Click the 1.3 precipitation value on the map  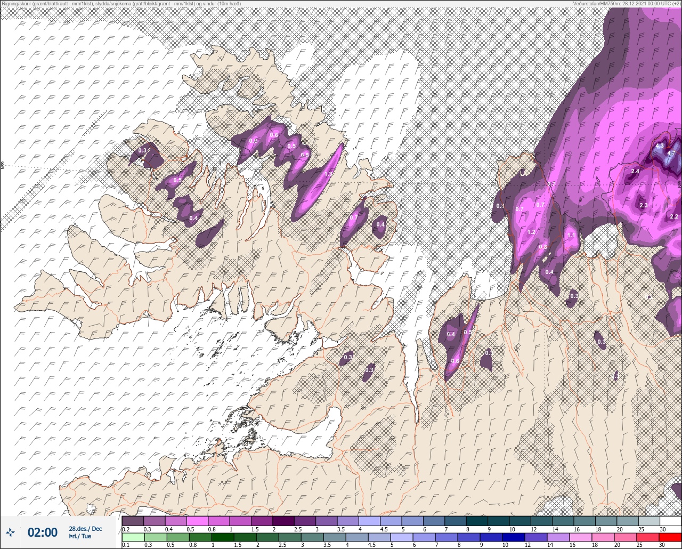point(328,174)
